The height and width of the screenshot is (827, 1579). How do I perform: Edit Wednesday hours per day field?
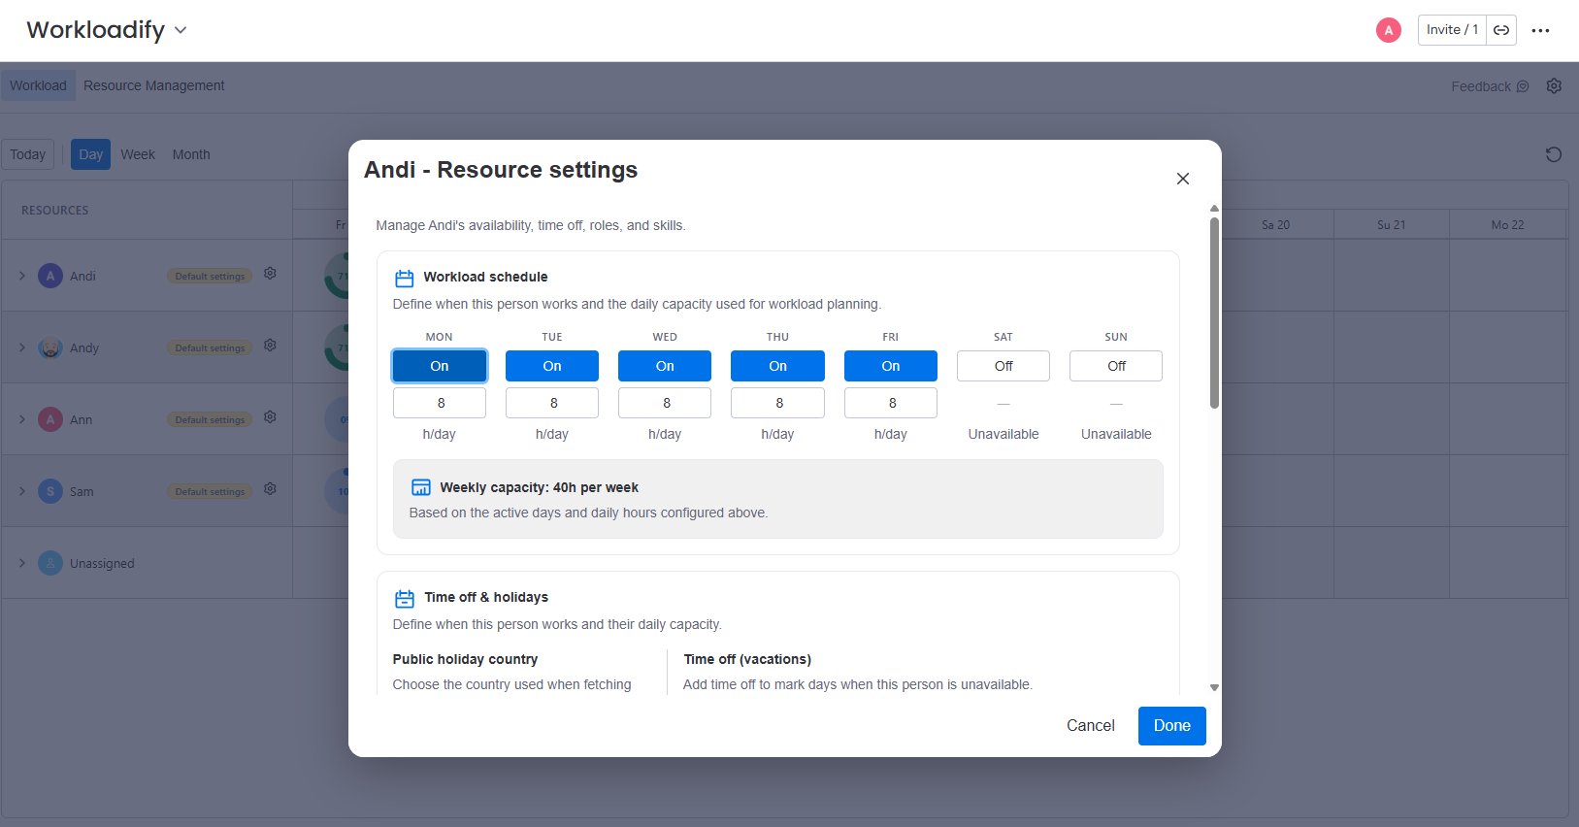[665, 403]
